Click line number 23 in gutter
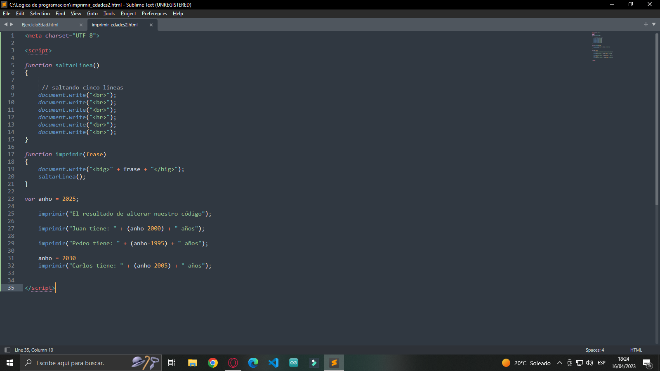The width and height of the screenshot is (660, 371). coord(11,199)
